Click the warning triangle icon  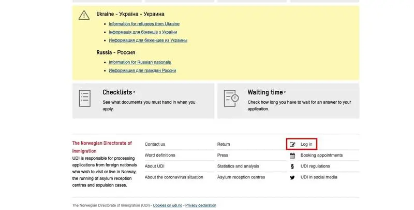coord(84,16)
